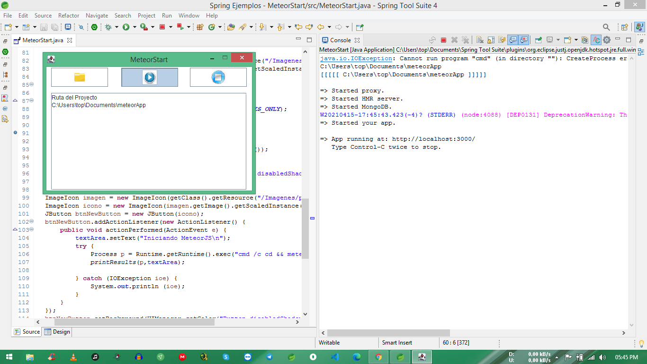This screenshot has width=647, height=364.
Task: Open the File menu
Action: tap(8, 16)
